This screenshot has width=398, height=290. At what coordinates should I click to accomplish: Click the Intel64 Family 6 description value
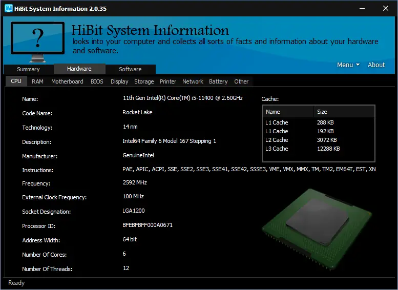[170, 141]
